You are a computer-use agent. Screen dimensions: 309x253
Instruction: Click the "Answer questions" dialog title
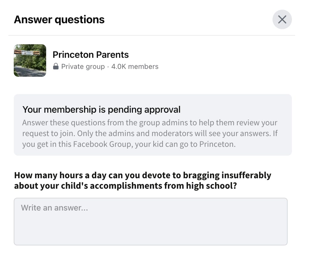click(x=59, y=20)
